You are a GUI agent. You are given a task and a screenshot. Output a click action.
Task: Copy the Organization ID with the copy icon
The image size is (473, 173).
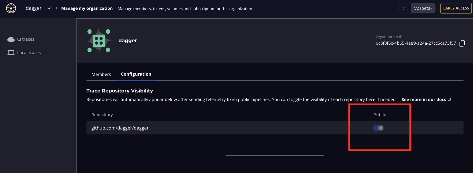pyautogui.click(x=462, y=43)
